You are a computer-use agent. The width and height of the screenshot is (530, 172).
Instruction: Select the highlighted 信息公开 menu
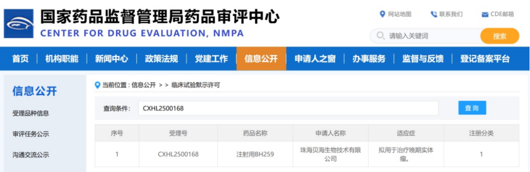[x=261, y=59]
